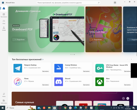Viewport: 137px width, 110px height.
Task: Open Yandex Browser from the taskbar
Action: (x=70, y=108)
